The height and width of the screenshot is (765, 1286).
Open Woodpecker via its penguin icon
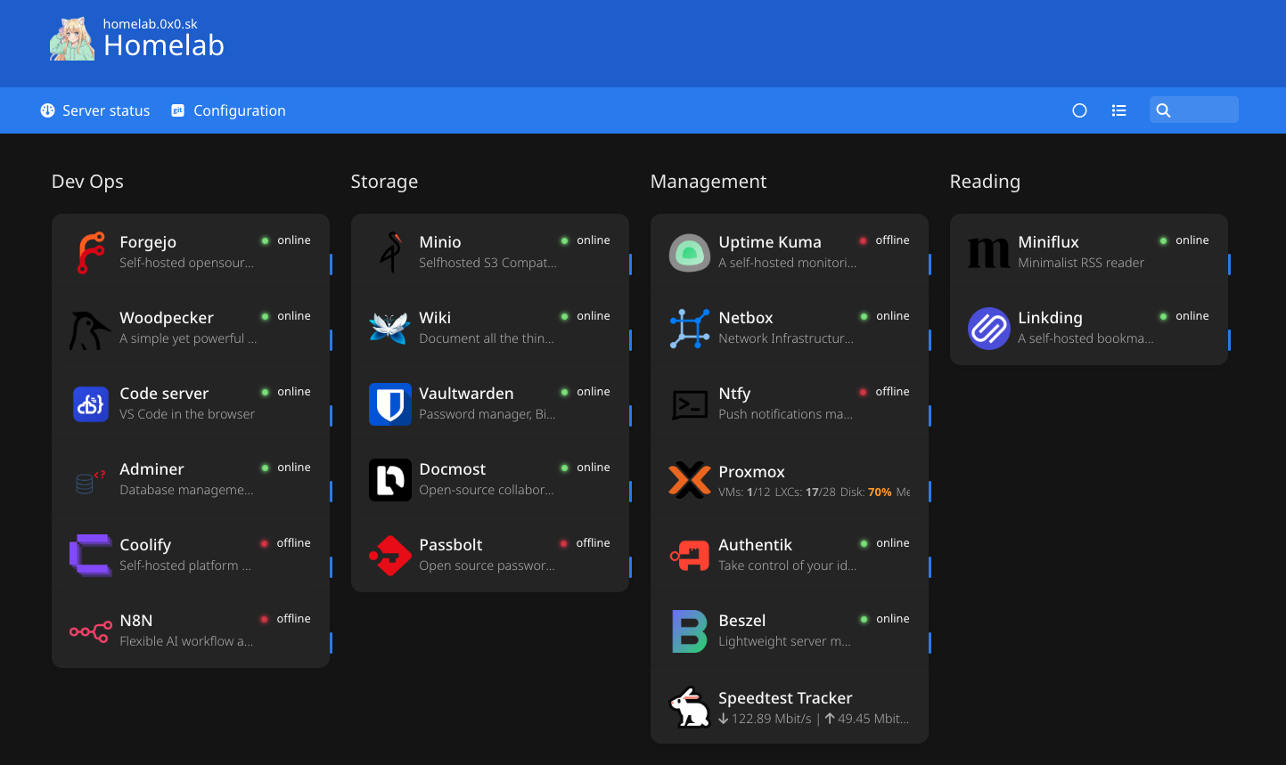coord(91,329)
